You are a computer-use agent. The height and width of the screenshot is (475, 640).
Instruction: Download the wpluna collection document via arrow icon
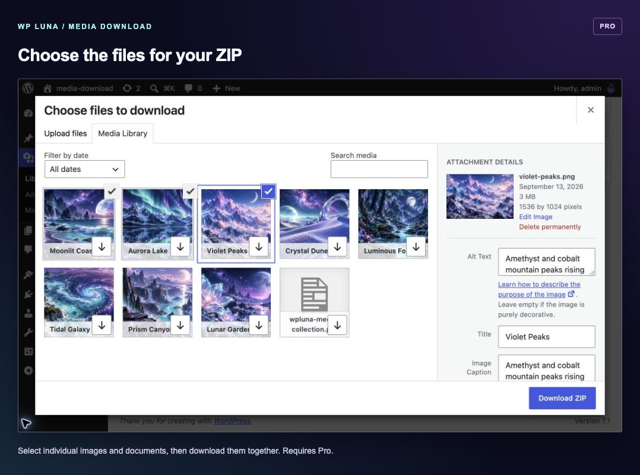point(337,325)
